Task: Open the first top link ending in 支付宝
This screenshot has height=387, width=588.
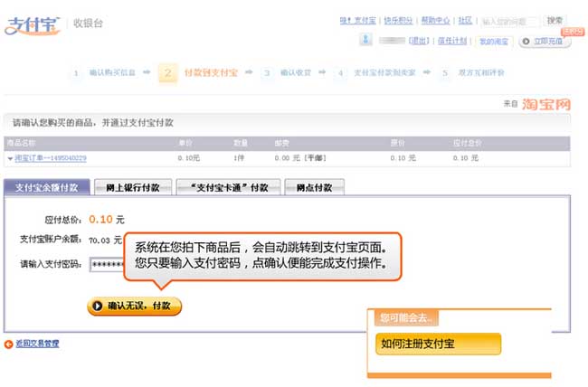Action: (x=357, y=20)
